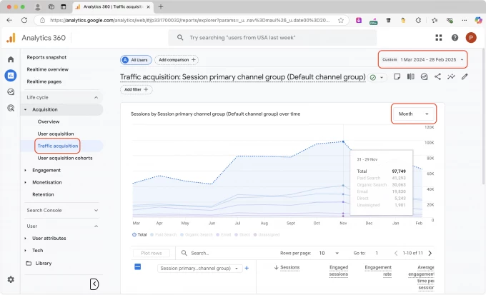This screenshot has width=486, height=295.
Task: Open Acquisition Overview report
Action: (x=49, y=121)
